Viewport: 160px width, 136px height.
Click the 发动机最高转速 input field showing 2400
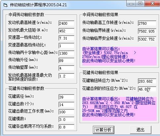[x=66, y=23]
